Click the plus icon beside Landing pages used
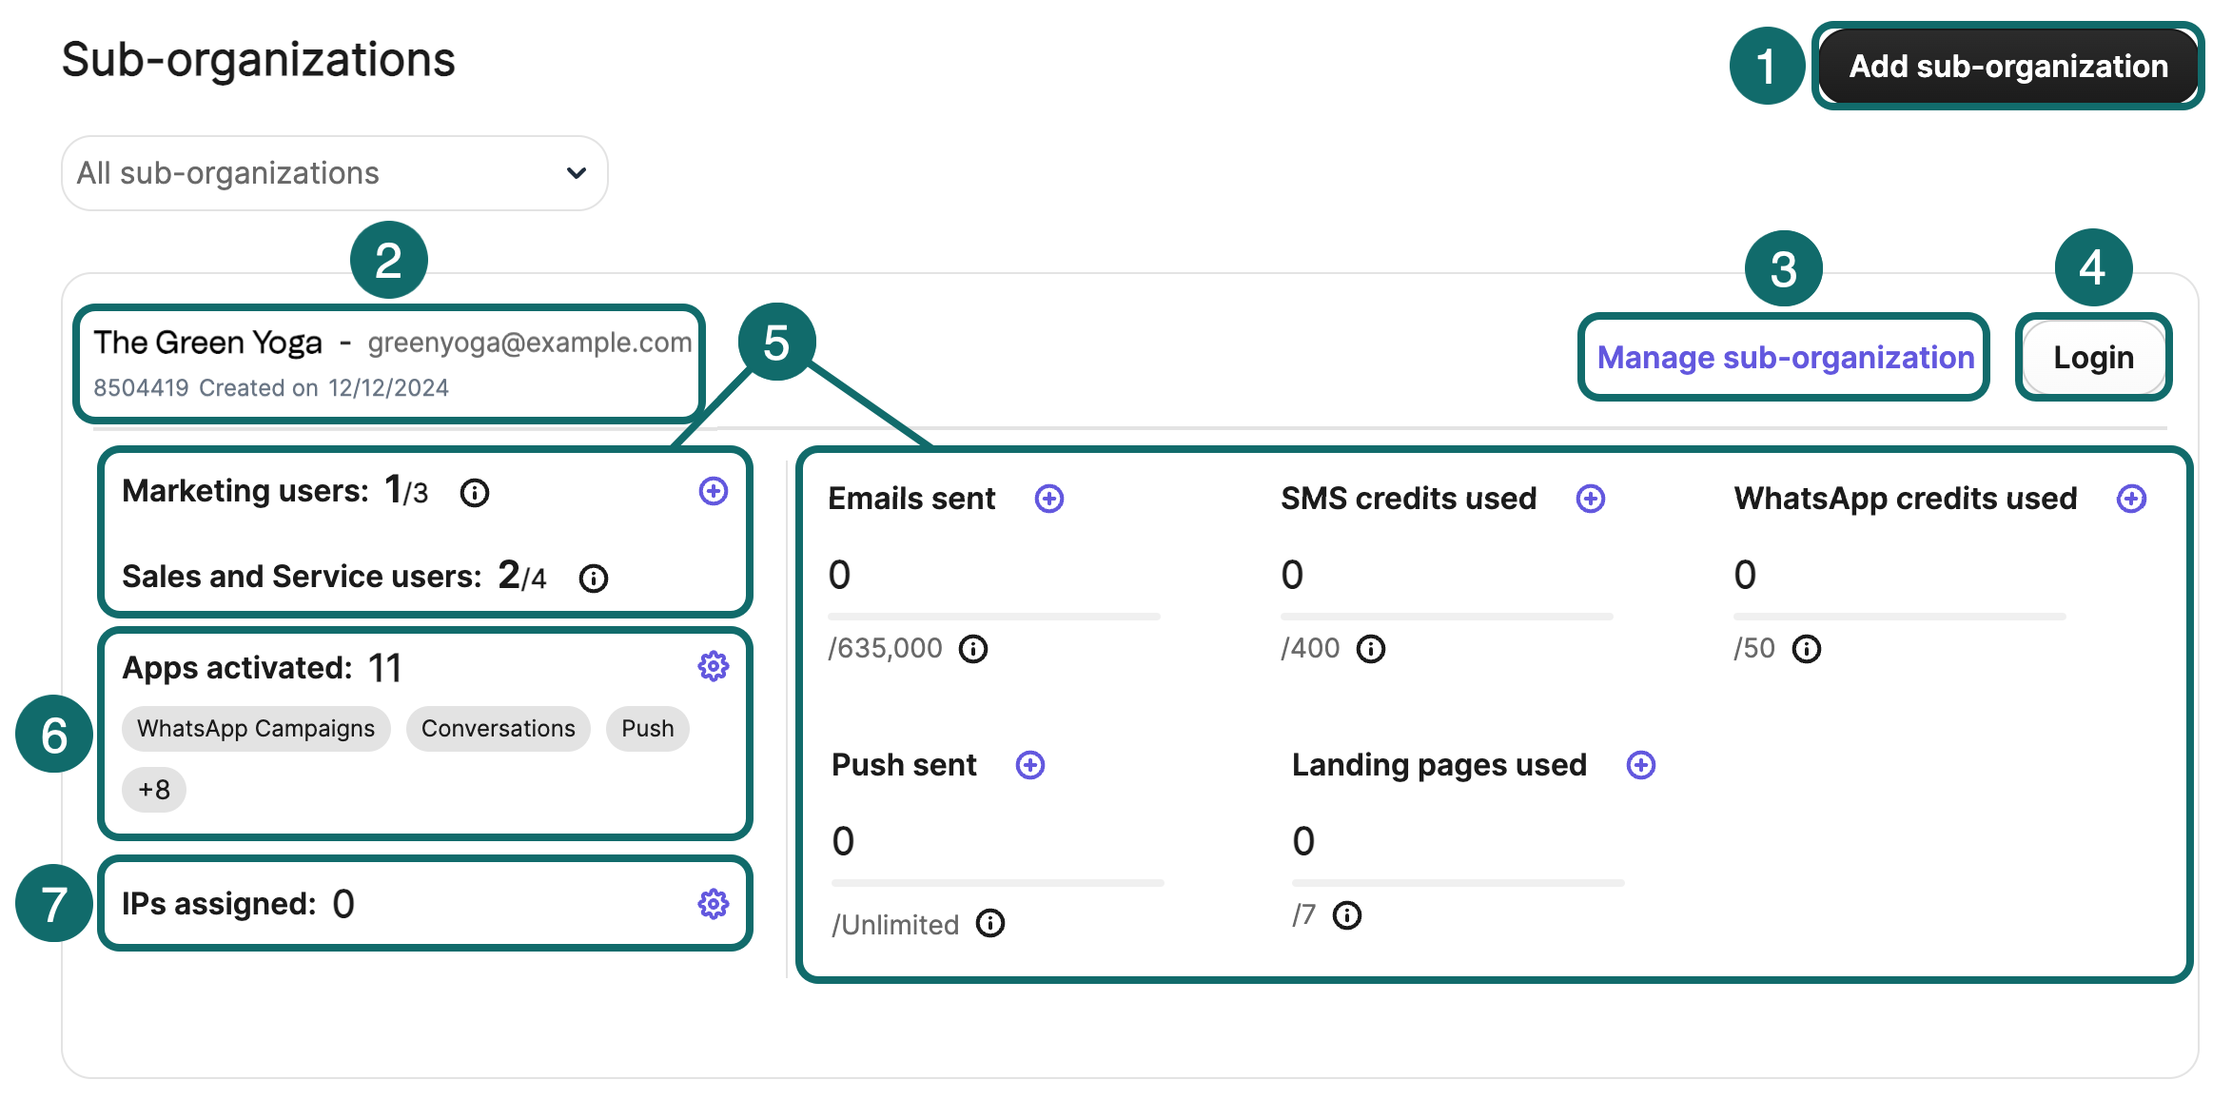The width and height of the screenshot is (2232, 1119). (1641, 765)
